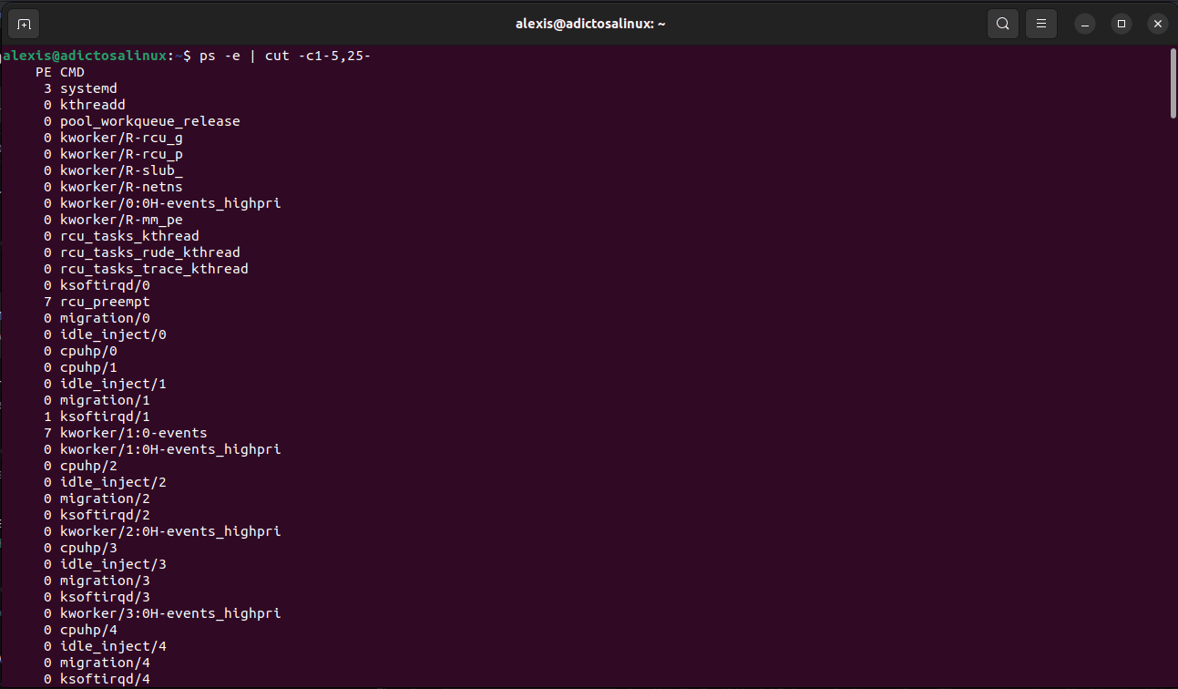This screenshot has width=1178, height=689.
Task: Click the idle_inject/0 line
Action: [x=105, y=334]
